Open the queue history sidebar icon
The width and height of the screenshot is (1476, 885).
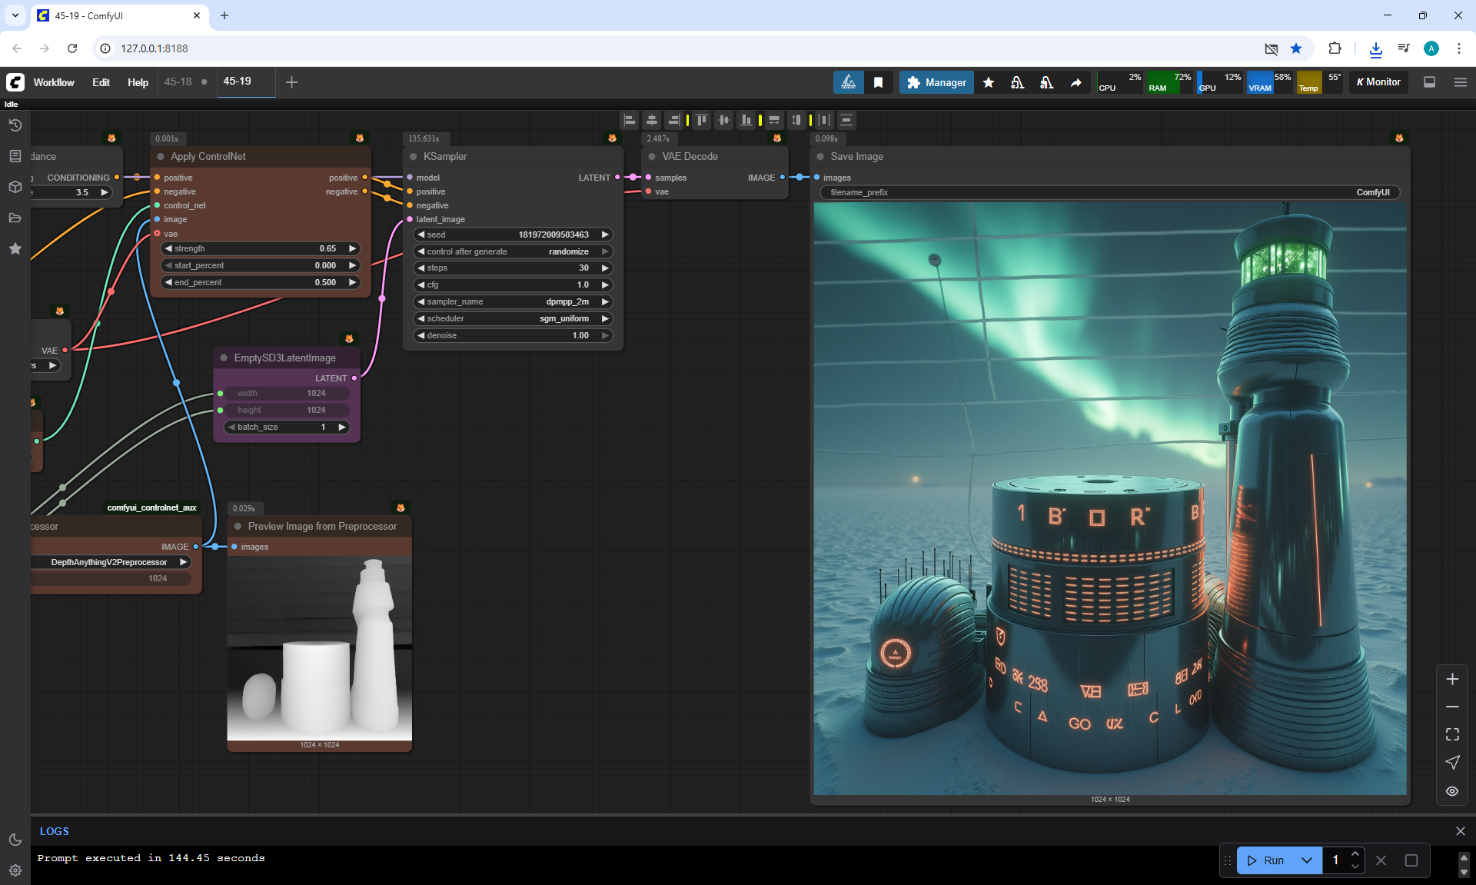pyautogui.click(x=15, y=125)
